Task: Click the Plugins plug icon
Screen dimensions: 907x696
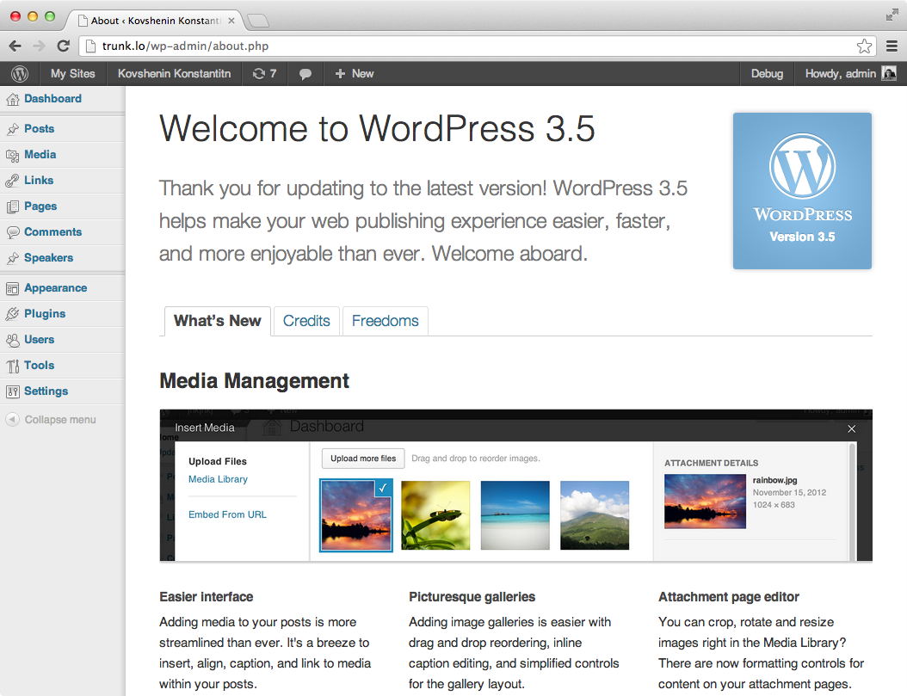Action: click(13, 314)
